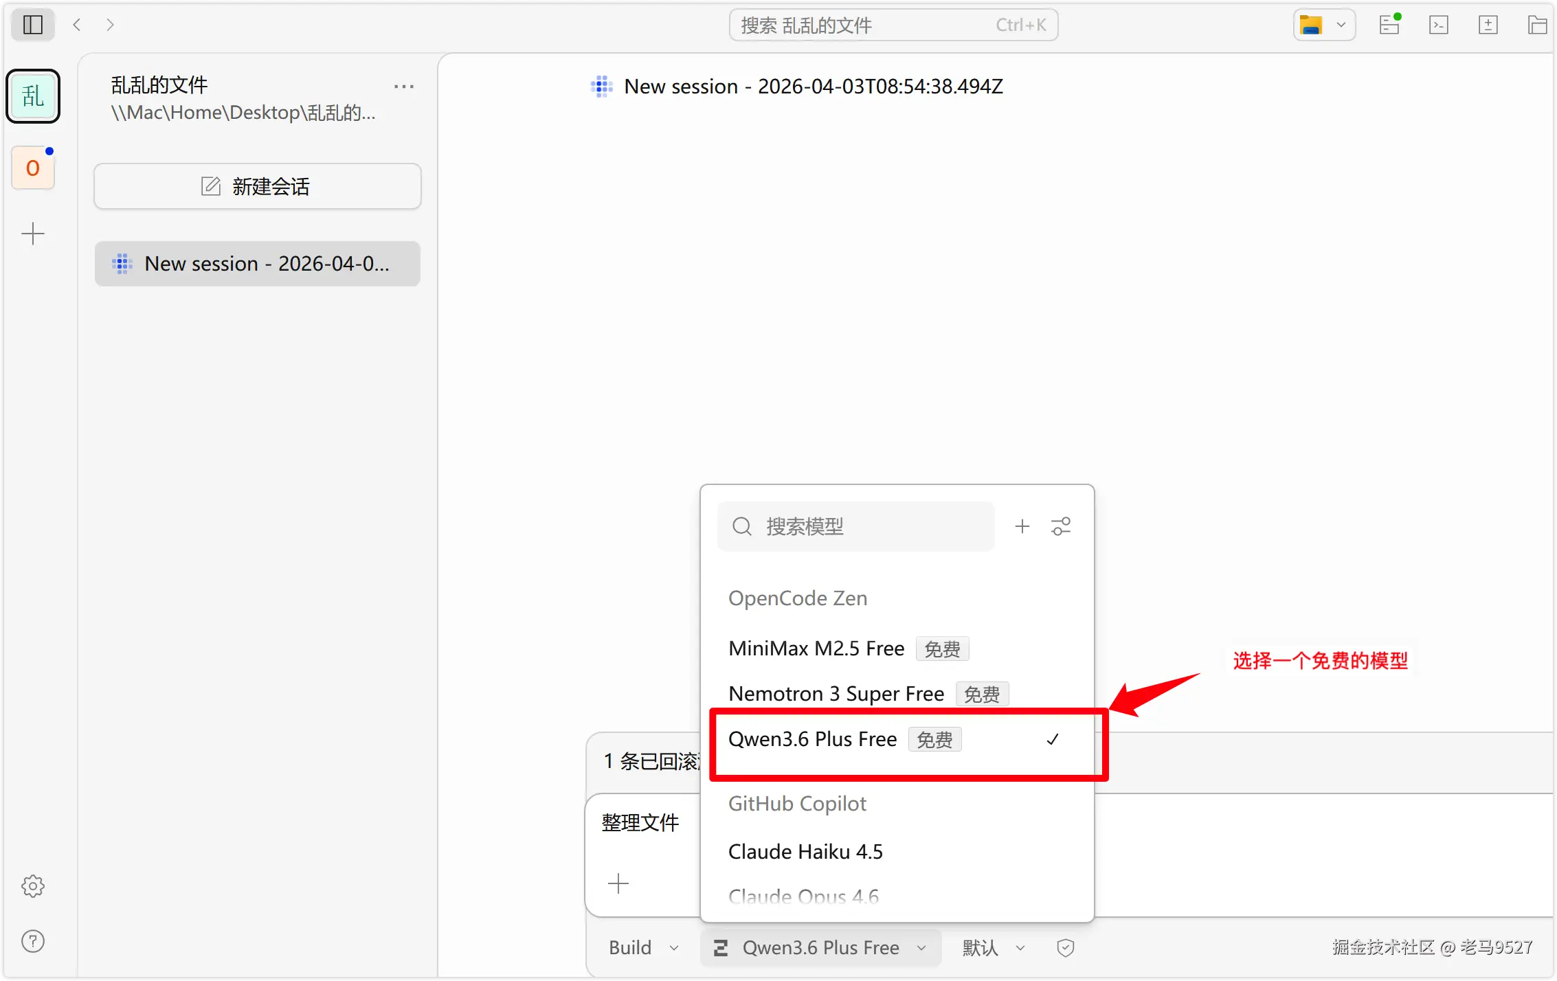Click the 搜索模型 search field
1557x981 pixels.
(x=856, y=526)
